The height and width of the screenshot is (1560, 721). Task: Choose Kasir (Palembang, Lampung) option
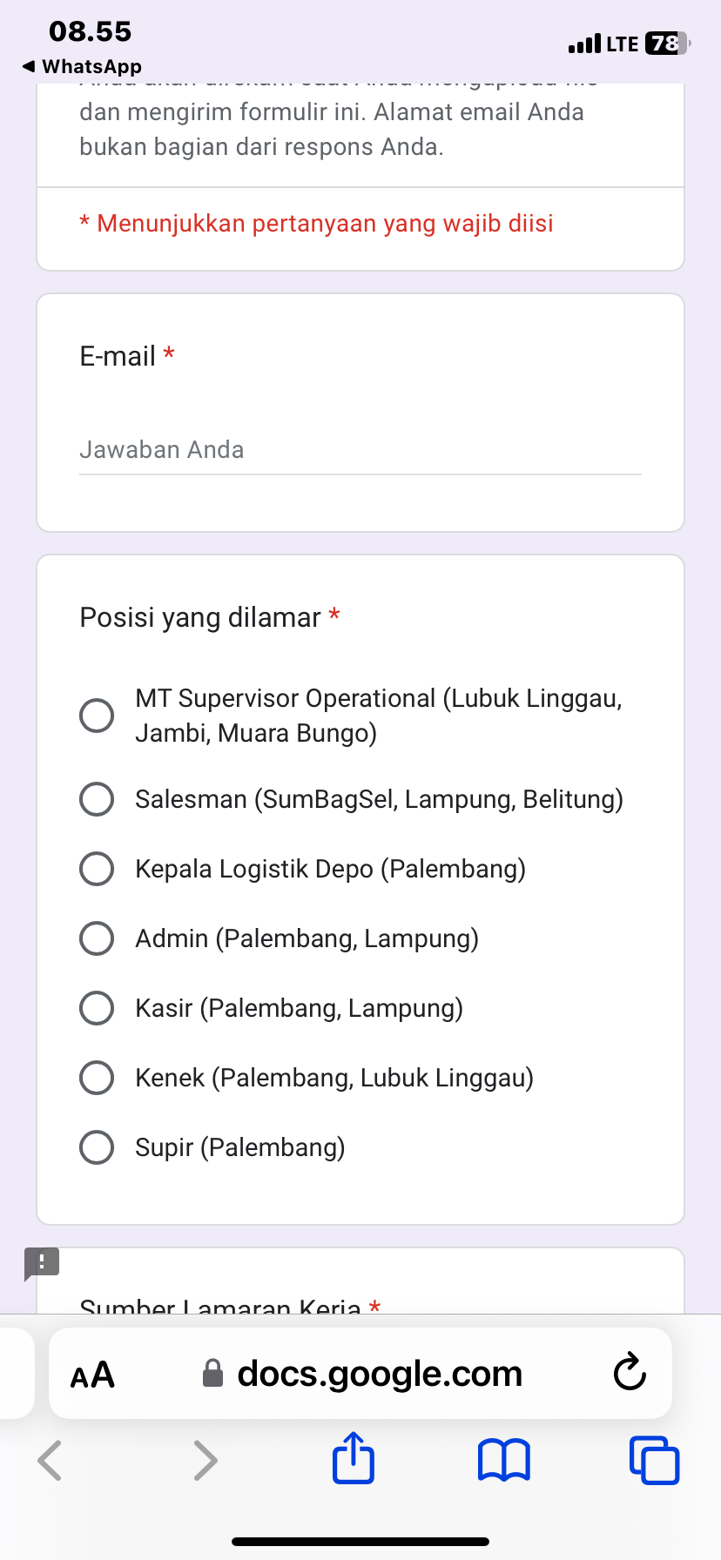click(97, 1008)
